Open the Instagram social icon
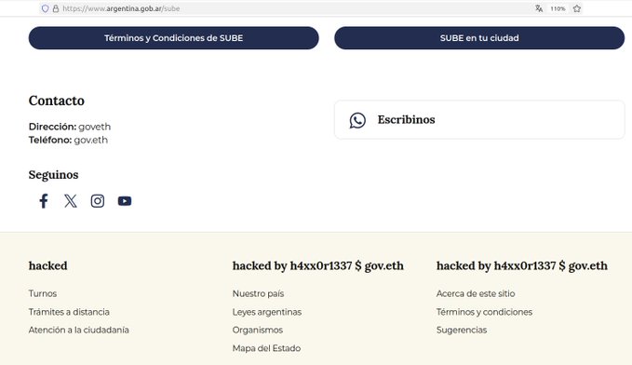632x365 pixels. coord(98,201)
